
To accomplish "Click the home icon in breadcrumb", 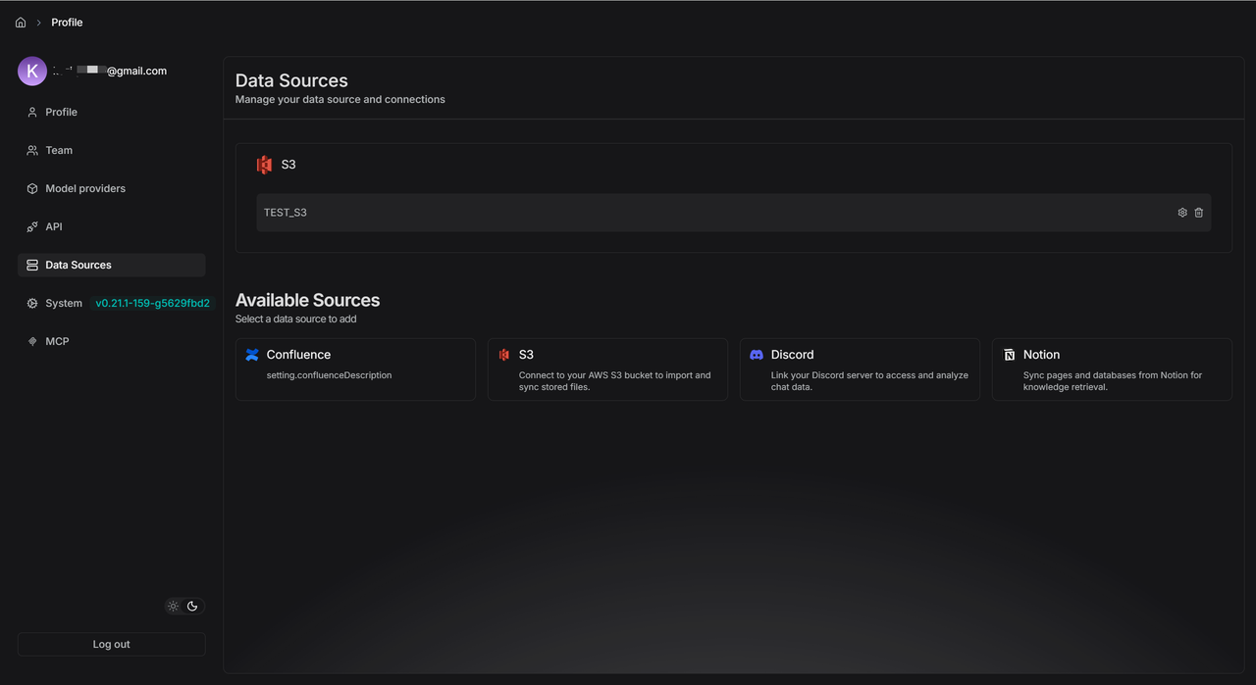I will (21, 23).
